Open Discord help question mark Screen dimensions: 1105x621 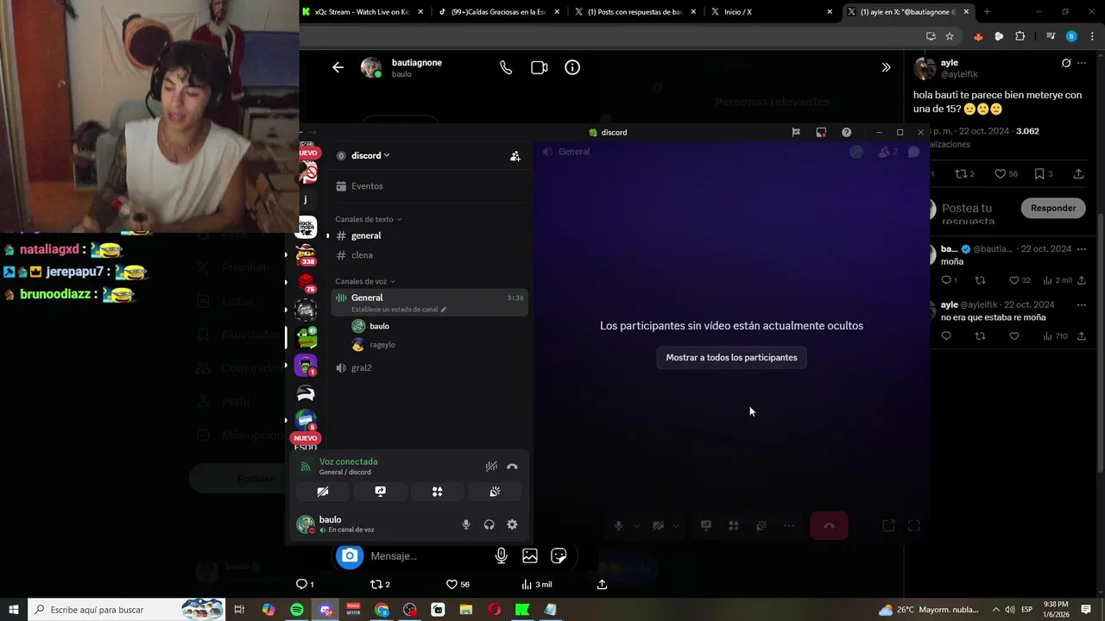point(846,132)
